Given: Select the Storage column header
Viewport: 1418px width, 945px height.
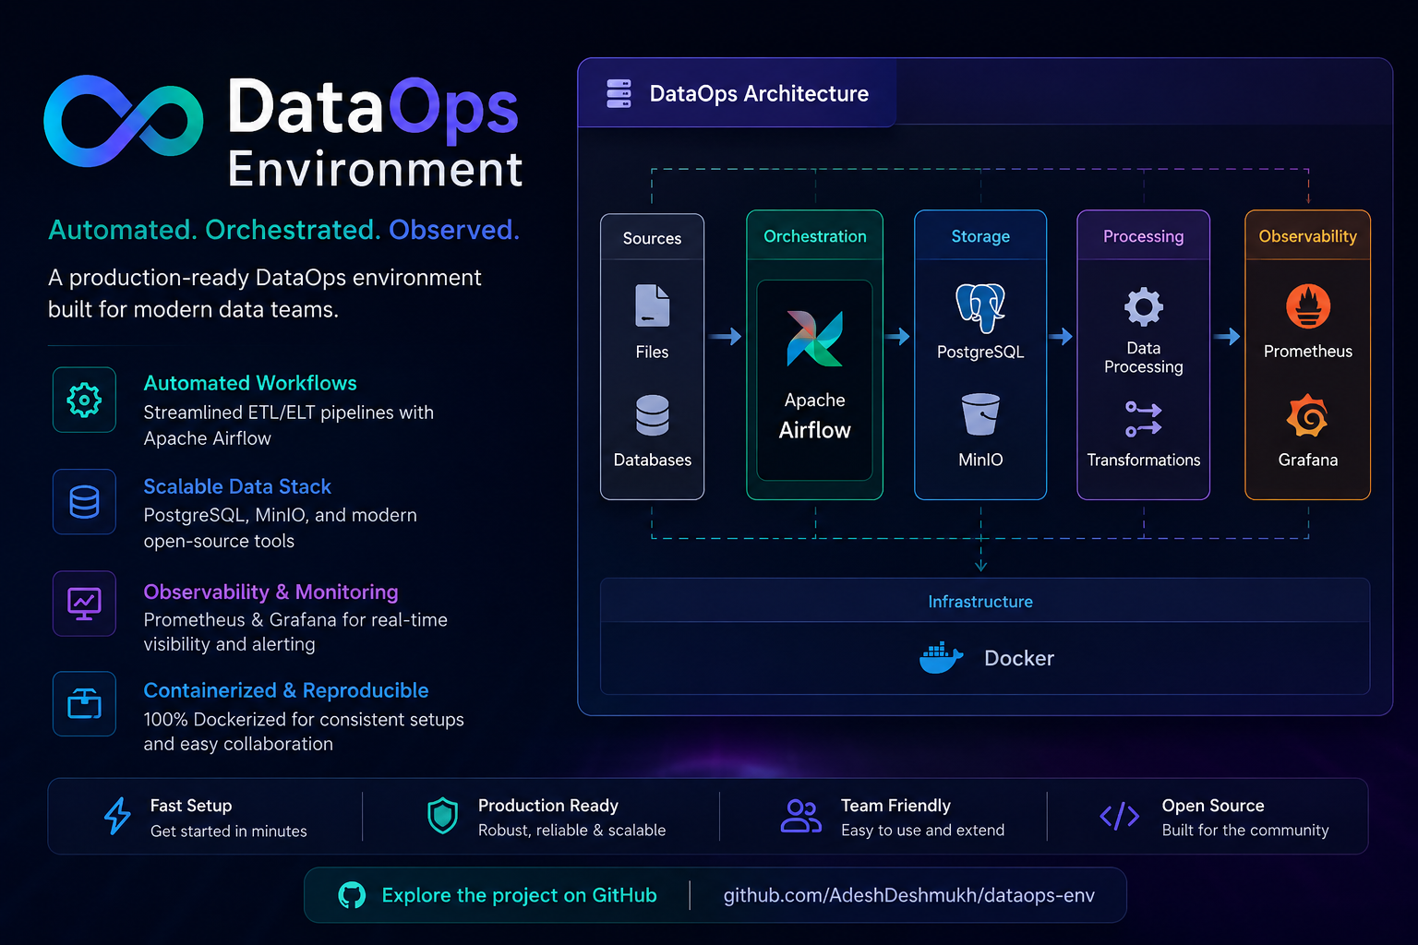Looking at the screenshot, I should [x=980, y=236].
